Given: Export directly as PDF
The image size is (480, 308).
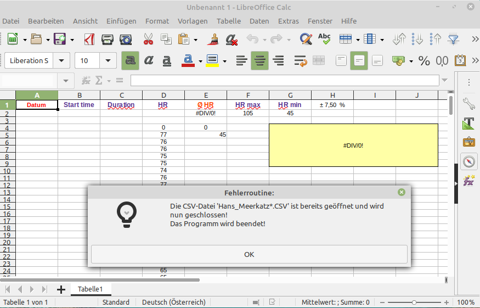Looking at the screenshot, I should point(89,39).
